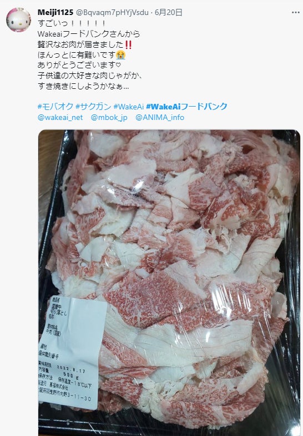
Task: Open the three-dot more options menu
Action: coord(295,13)
